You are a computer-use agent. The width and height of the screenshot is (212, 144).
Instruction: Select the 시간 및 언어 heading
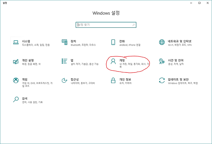click(175, 60)
